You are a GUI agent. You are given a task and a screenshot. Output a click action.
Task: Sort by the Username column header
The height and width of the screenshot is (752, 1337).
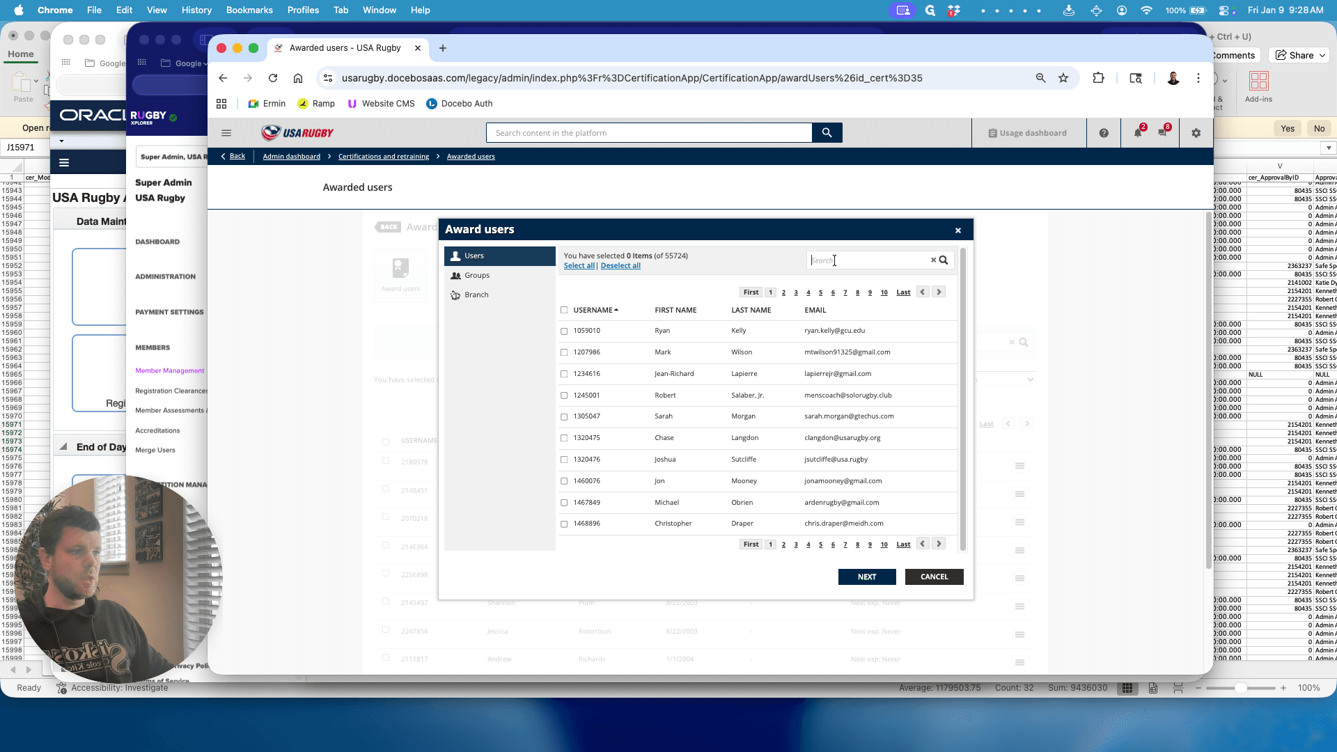coord(595,310)
